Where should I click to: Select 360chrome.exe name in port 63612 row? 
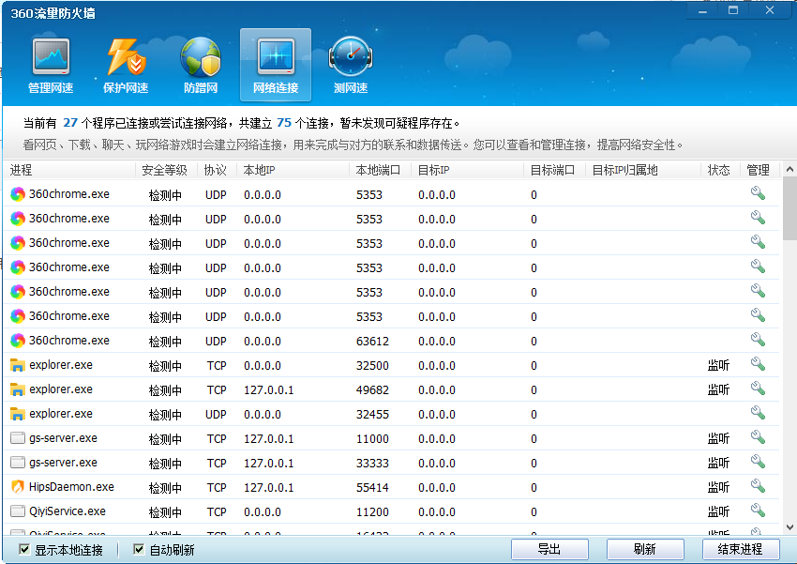(69, 341)
